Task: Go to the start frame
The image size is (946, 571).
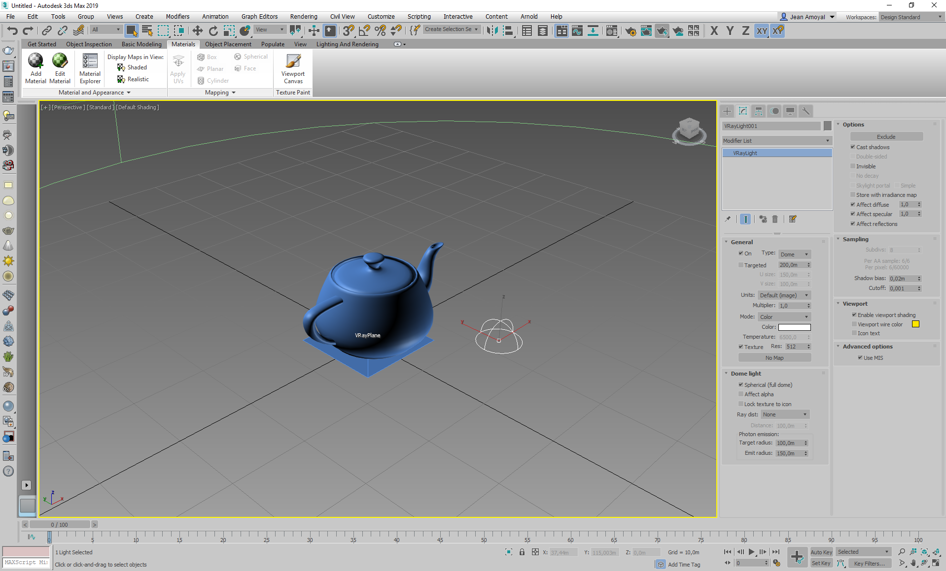Action: [x=728, y=552]
